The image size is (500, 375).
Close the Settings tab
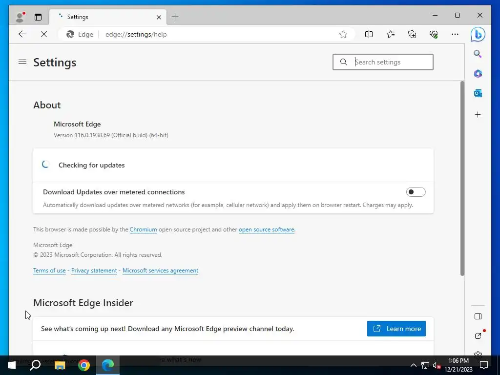pyautogui.click(x=159, y=17)
